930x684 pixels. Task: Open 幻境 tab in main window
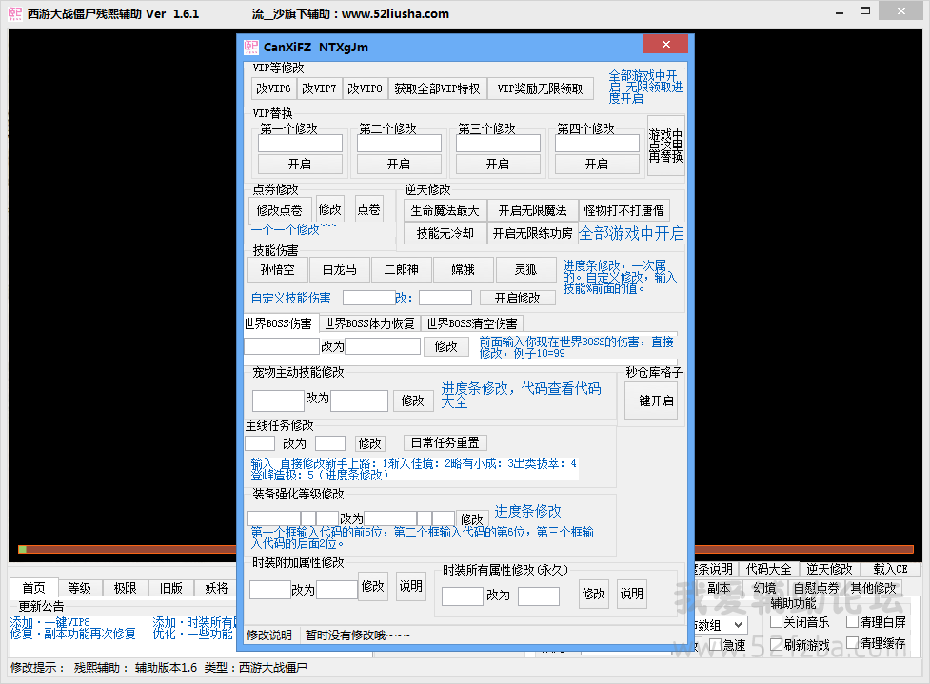(x=765, y=588)
